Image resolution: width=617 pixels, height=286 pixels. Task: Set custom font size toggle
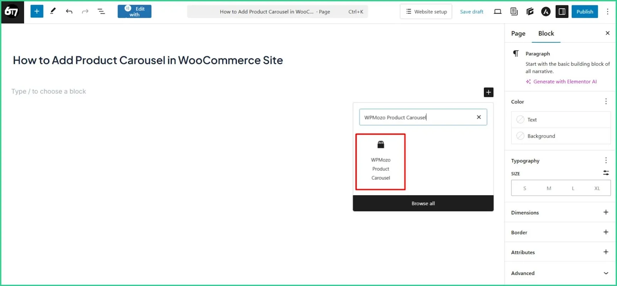[606, 173]
